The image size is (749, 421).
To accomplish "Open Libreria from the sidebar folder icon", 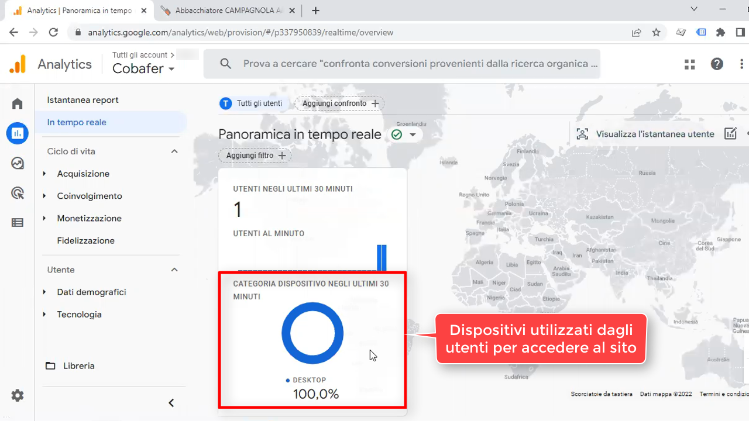I will click(x=50, y=365).
